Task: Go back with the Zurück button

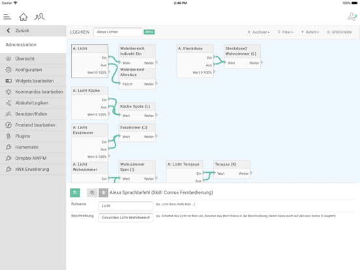Action: tap(33, 31)
